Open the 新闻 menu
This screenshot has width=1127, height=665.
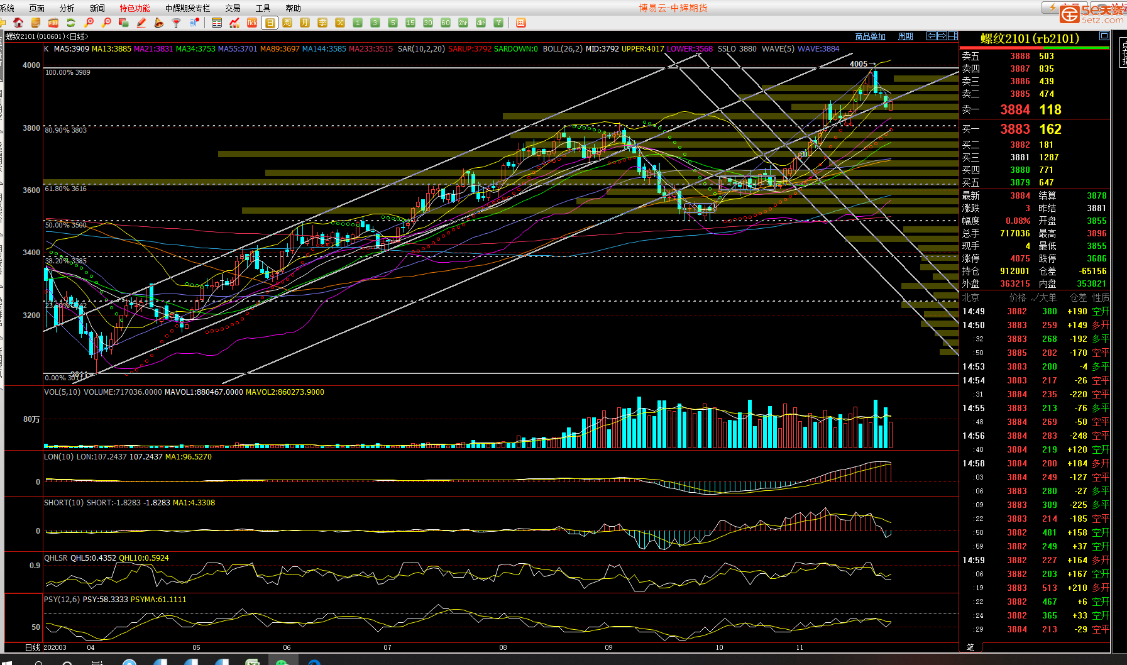97,8
